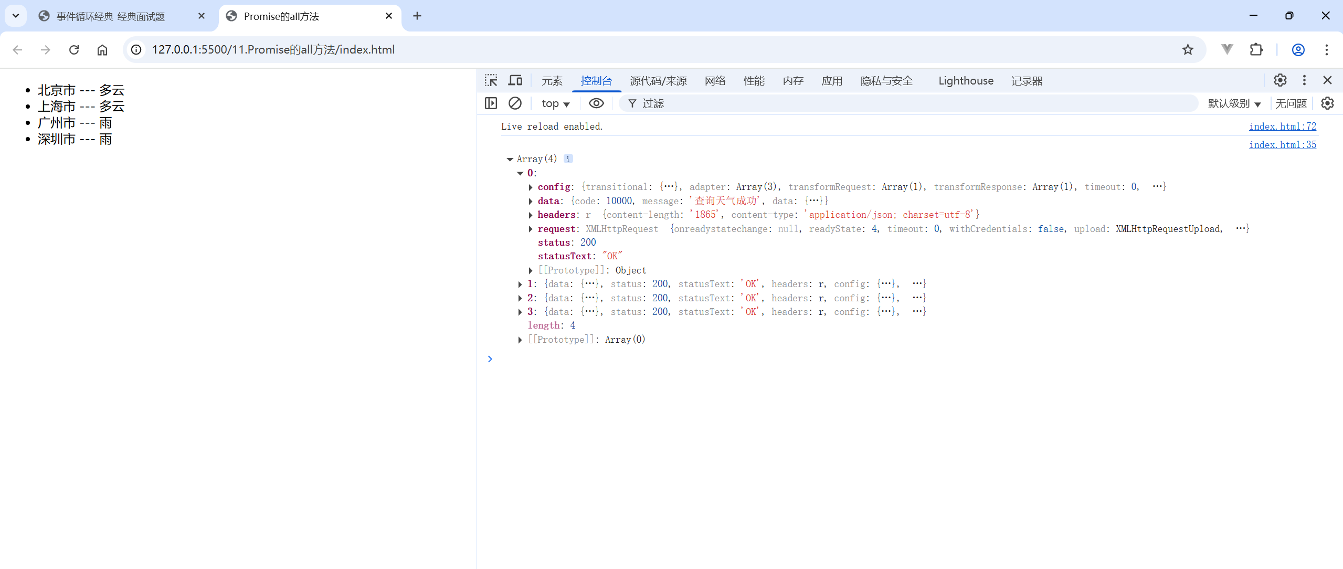Click the live expression eye icon
Viewport: 1343px width, 569px height.
[x=596, y=103]
